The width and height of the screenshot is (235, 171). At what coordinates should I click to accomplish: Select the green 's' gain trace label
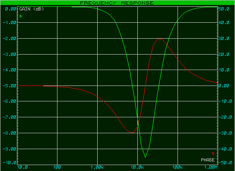click(21, 16)
